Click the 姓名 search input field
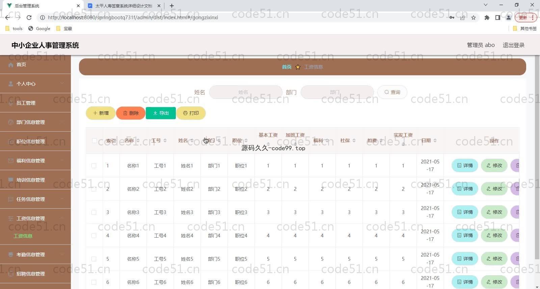Screen dimensions: 540x289 pyautogui.click(x=246, y=92)
